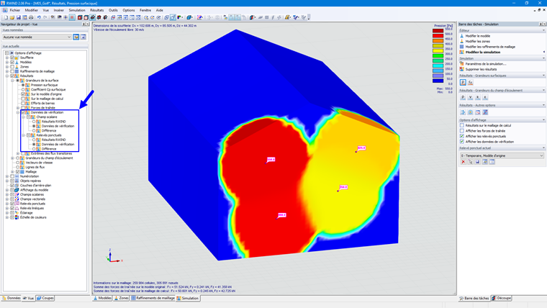Click the Save floppy disk toolbar icon
Screen dimensions: 547x308
click(x=19, y=17)
